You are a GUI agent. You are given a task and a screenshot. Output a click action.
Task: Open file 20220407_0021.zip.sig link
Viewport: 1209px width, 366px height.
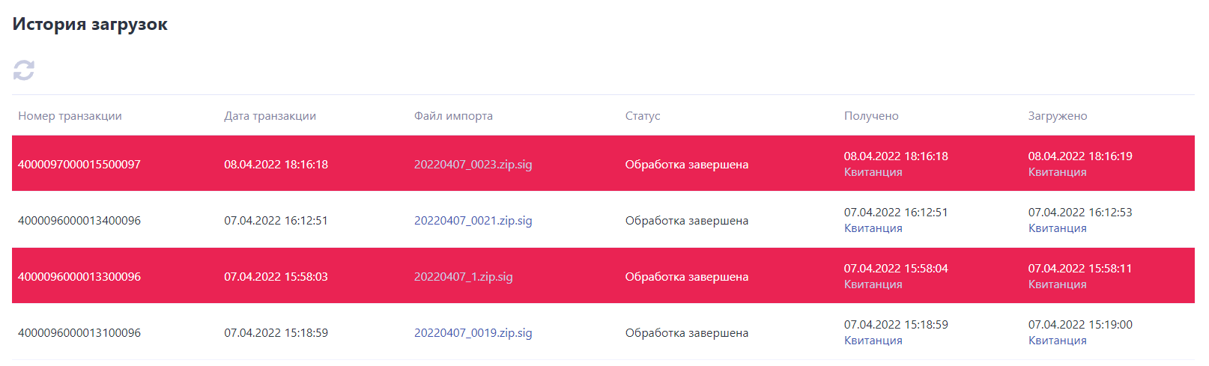[x=473, y=221]
